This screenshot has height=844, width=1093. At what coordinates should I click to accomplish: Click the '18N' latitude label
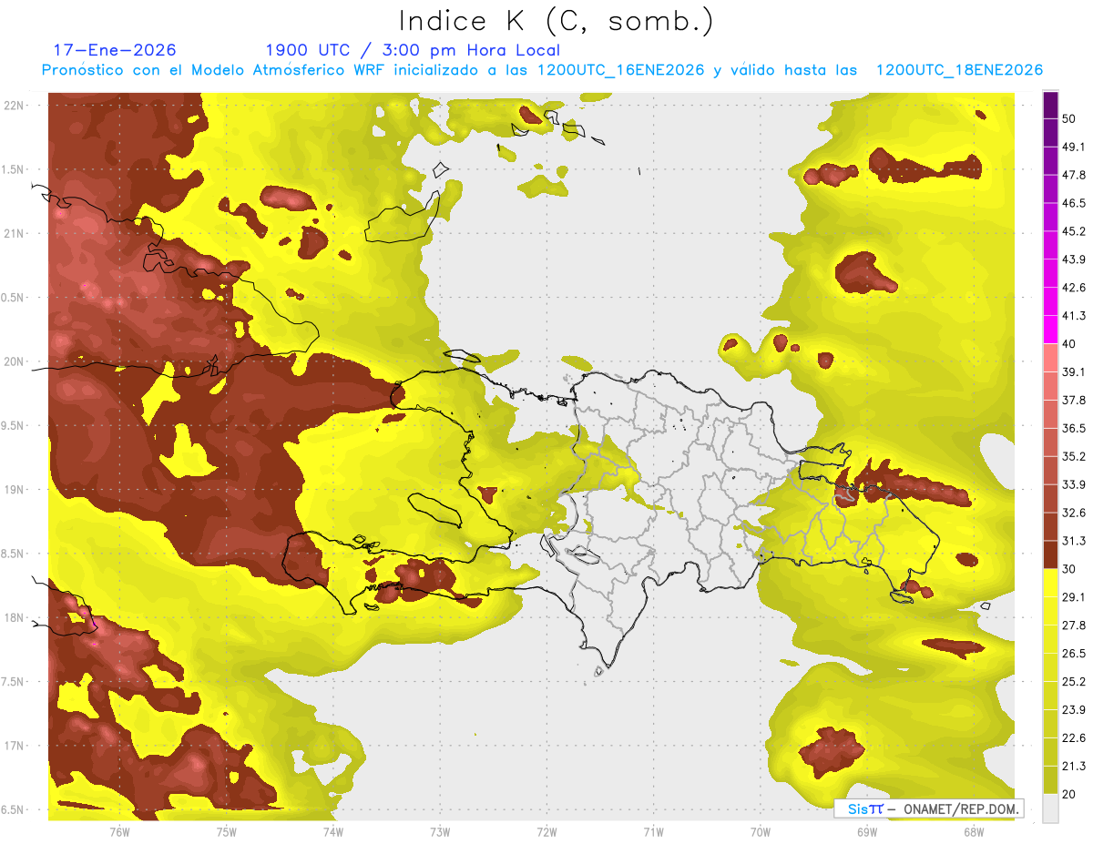[x=15, y=617]
